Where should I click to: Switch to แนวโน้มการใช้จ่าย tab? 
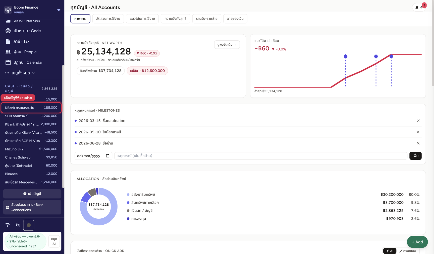(x=142, y=19)
